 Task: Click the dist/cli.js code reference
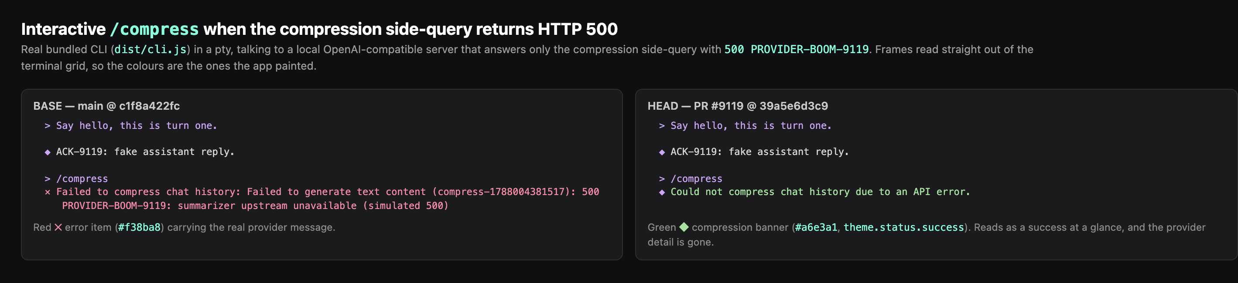(150, 49)
